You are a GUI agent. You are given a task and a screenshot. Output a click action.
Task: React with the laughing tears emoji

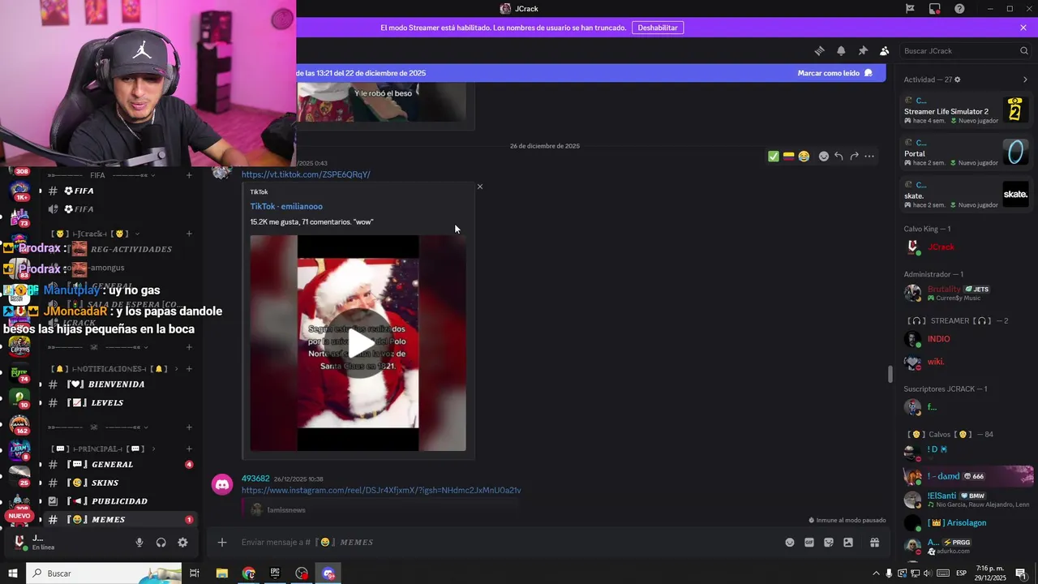(x=804, y=157)
